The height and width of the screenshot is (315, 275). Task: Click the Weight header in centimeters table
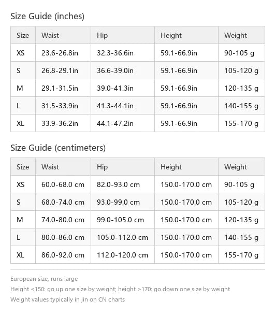tap(236, 167)
